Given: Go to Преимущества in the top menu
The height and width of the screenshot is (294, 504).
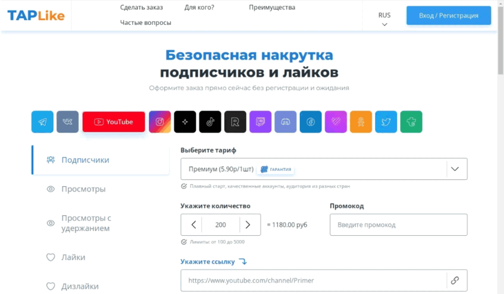Looking at the screenshot, I should click(x=272, y=7).
